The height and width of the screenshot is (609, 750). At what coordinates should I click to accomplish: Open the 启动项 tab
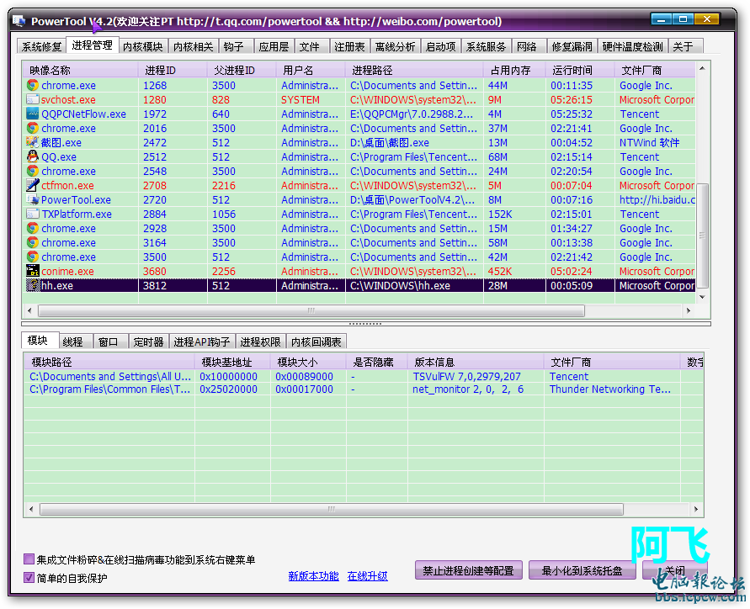[x=440, y=46]
